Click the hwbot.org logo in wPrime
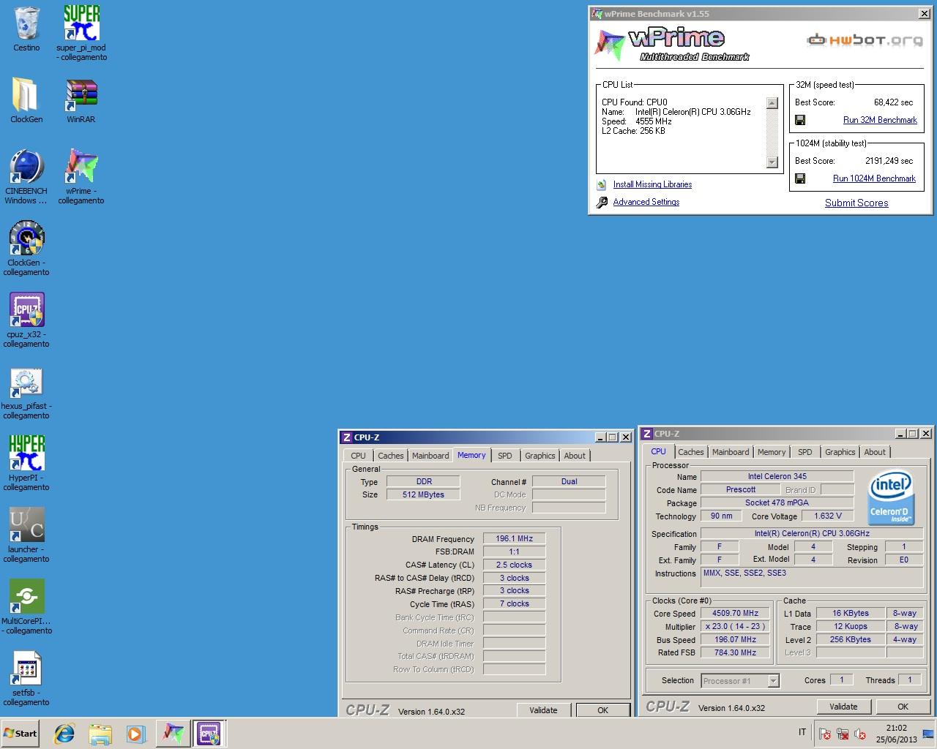 coord(865,40)
